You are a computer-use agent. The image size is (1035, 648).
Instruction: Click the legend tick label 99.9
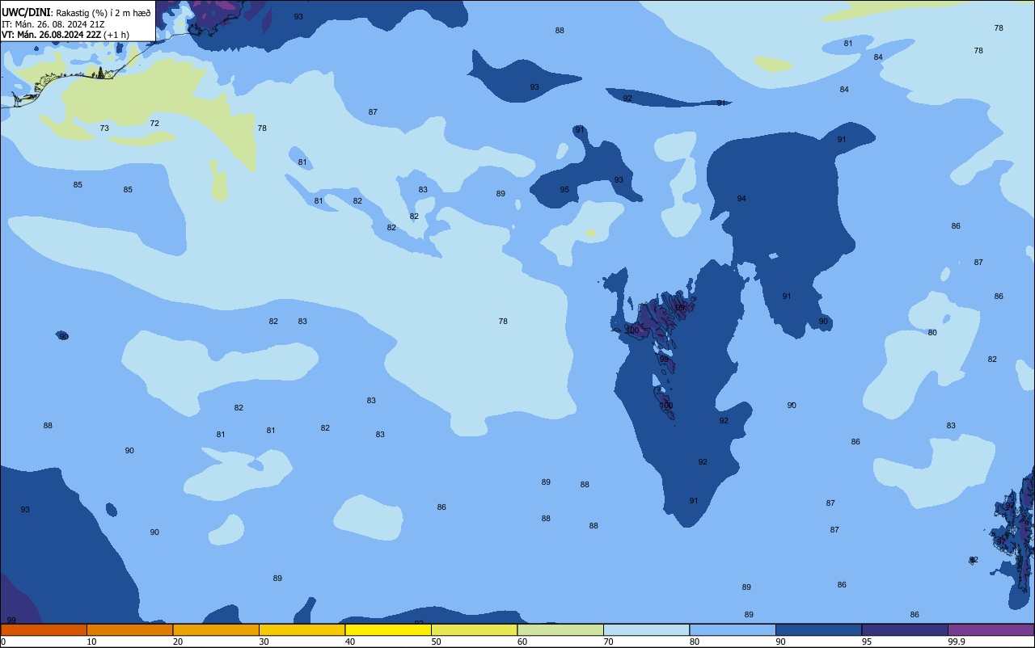pyautogui.click(x=957, y=642)
